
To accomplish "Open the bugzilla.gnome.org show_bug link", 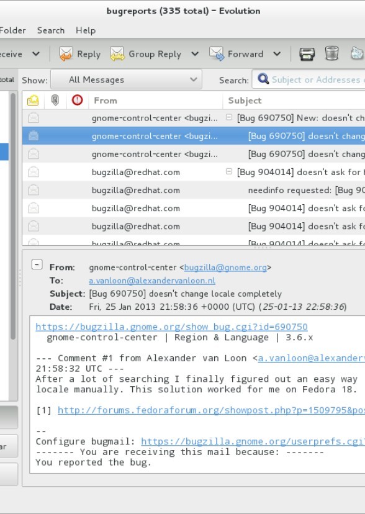I will pyautogui.click(x=172, y=327).
